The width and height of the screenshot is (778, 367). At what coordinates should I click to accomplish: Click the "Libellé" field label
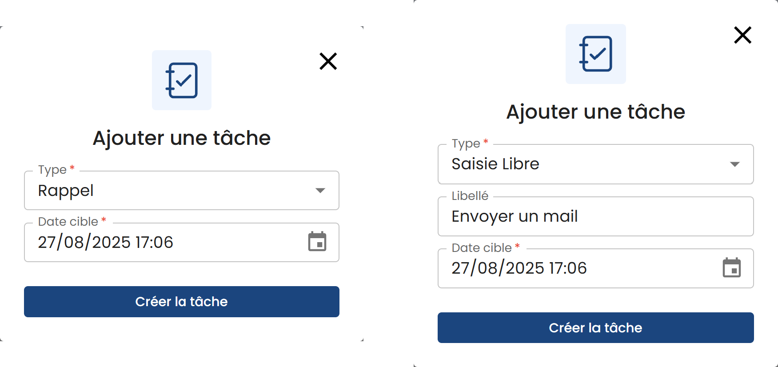(x=470, y=196)
